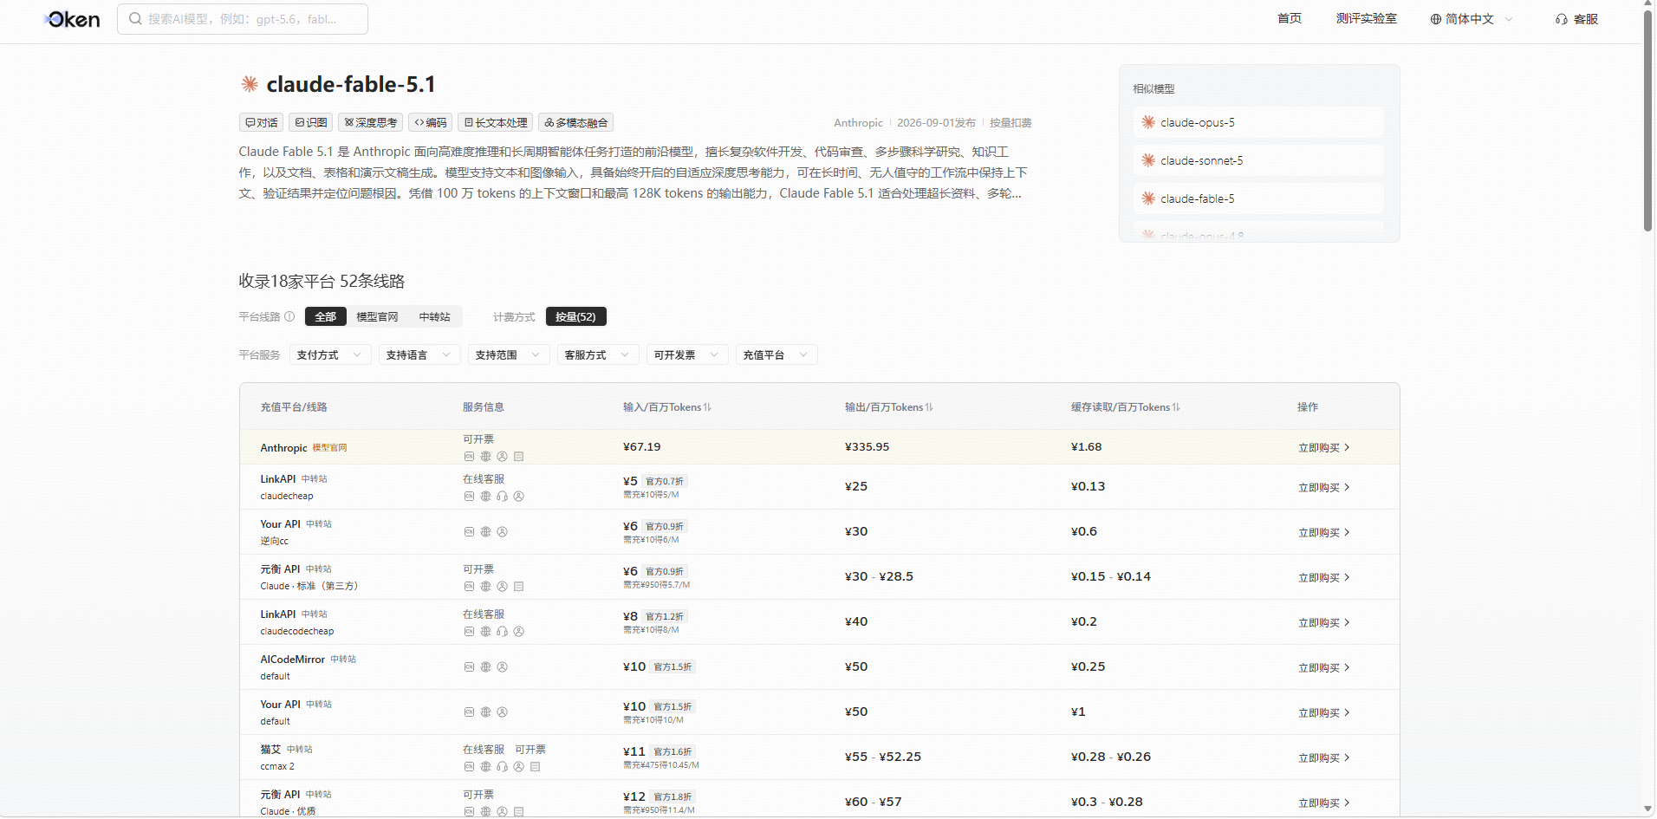Click the CN icon in the AICodeMirror row
This screenshot has width=1657, height=819.
(469, 666)
